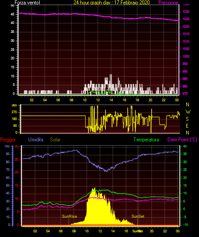Click the 'SunSet' marker label
The image size is (199, 237).
(138, 217)
